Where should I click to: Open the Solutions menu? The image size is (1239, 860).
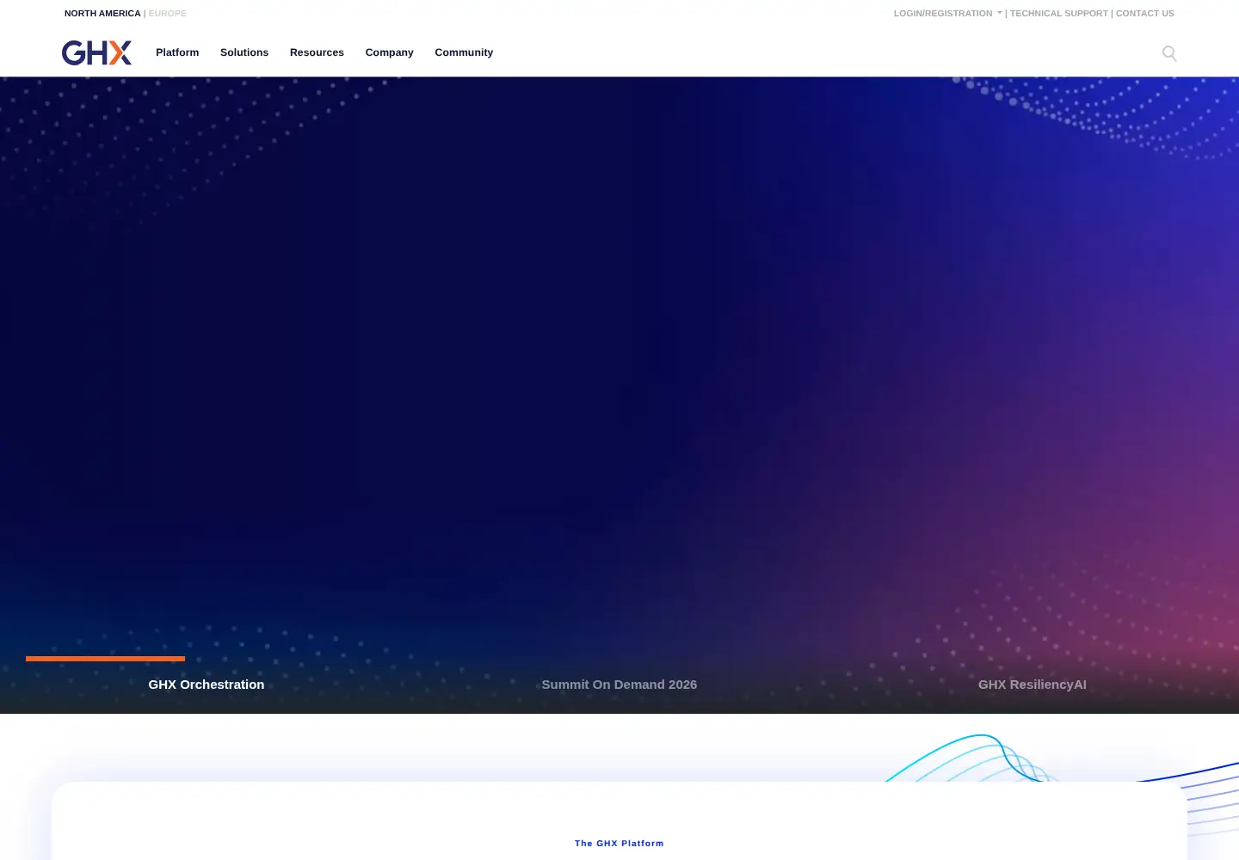click(244, 52)
